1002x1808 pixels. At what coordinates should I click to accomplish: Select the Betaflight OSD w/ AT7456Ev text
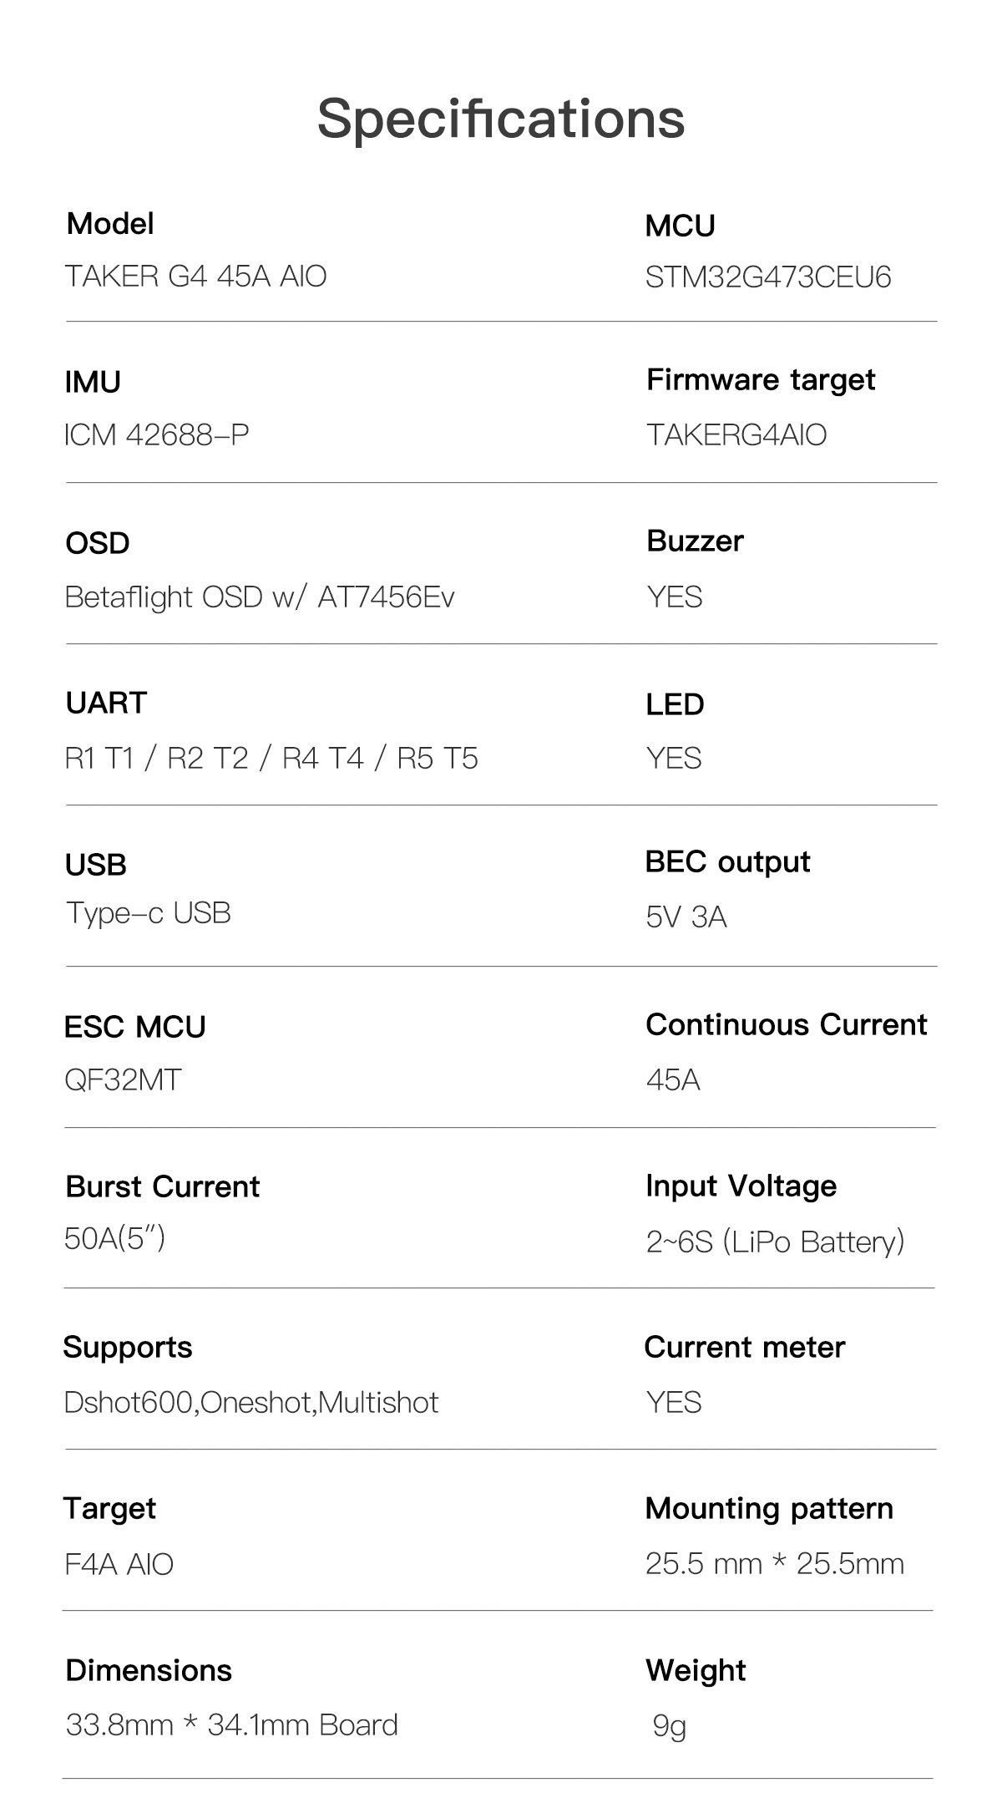(260, 597)
